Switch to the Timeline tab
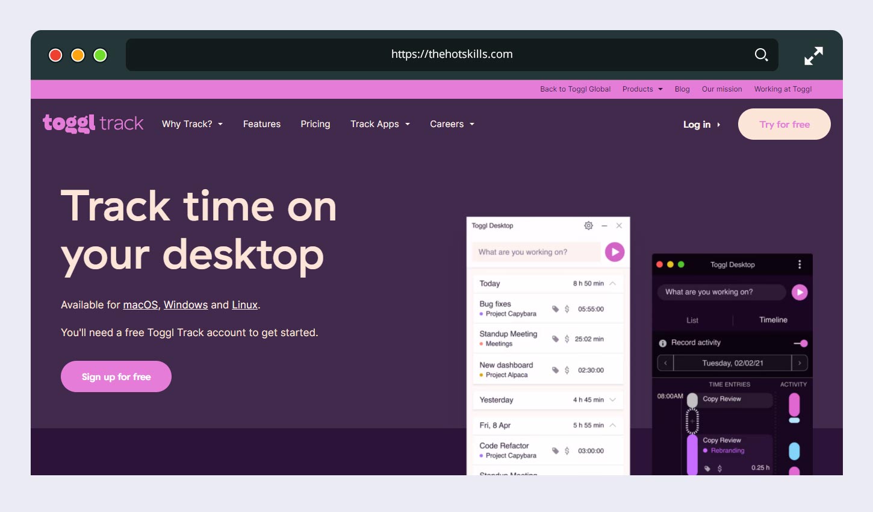 pyautogui.click(x=773, y=320)
